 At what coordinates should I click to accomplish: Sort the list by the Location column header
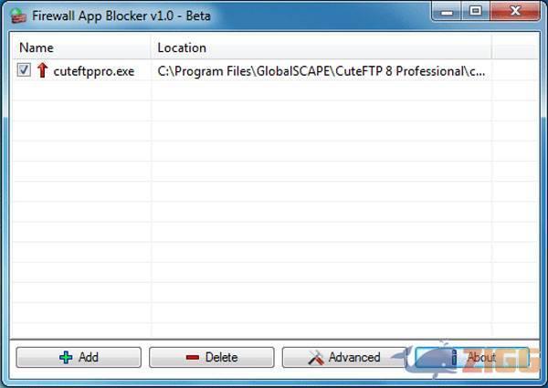click(321, 47)
